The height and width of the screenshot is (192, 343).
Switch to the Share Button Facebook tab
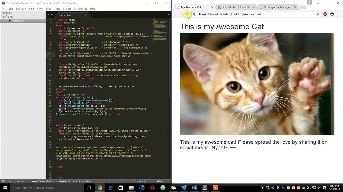point(236,7)
